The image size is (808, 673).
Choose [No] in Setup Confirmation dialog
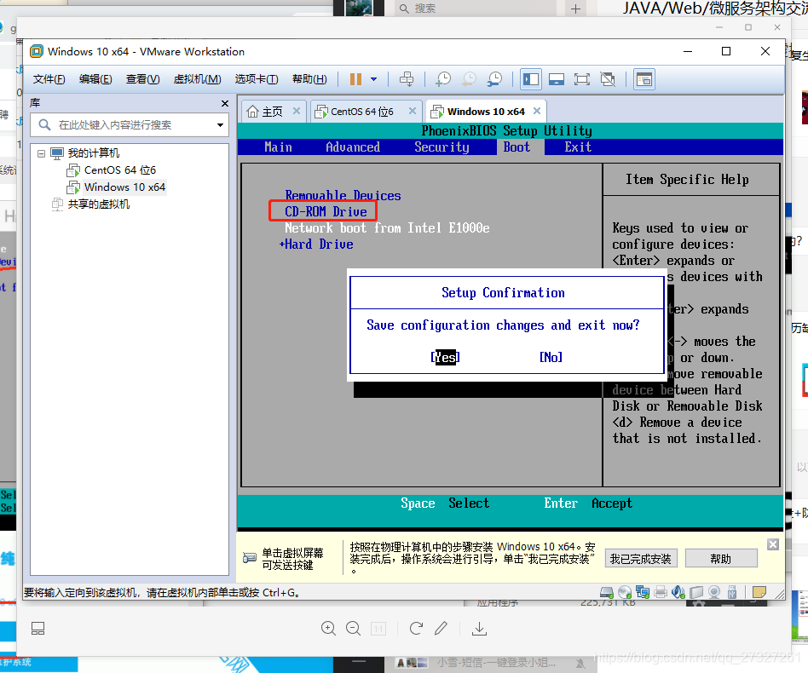(x=551, y=357)
